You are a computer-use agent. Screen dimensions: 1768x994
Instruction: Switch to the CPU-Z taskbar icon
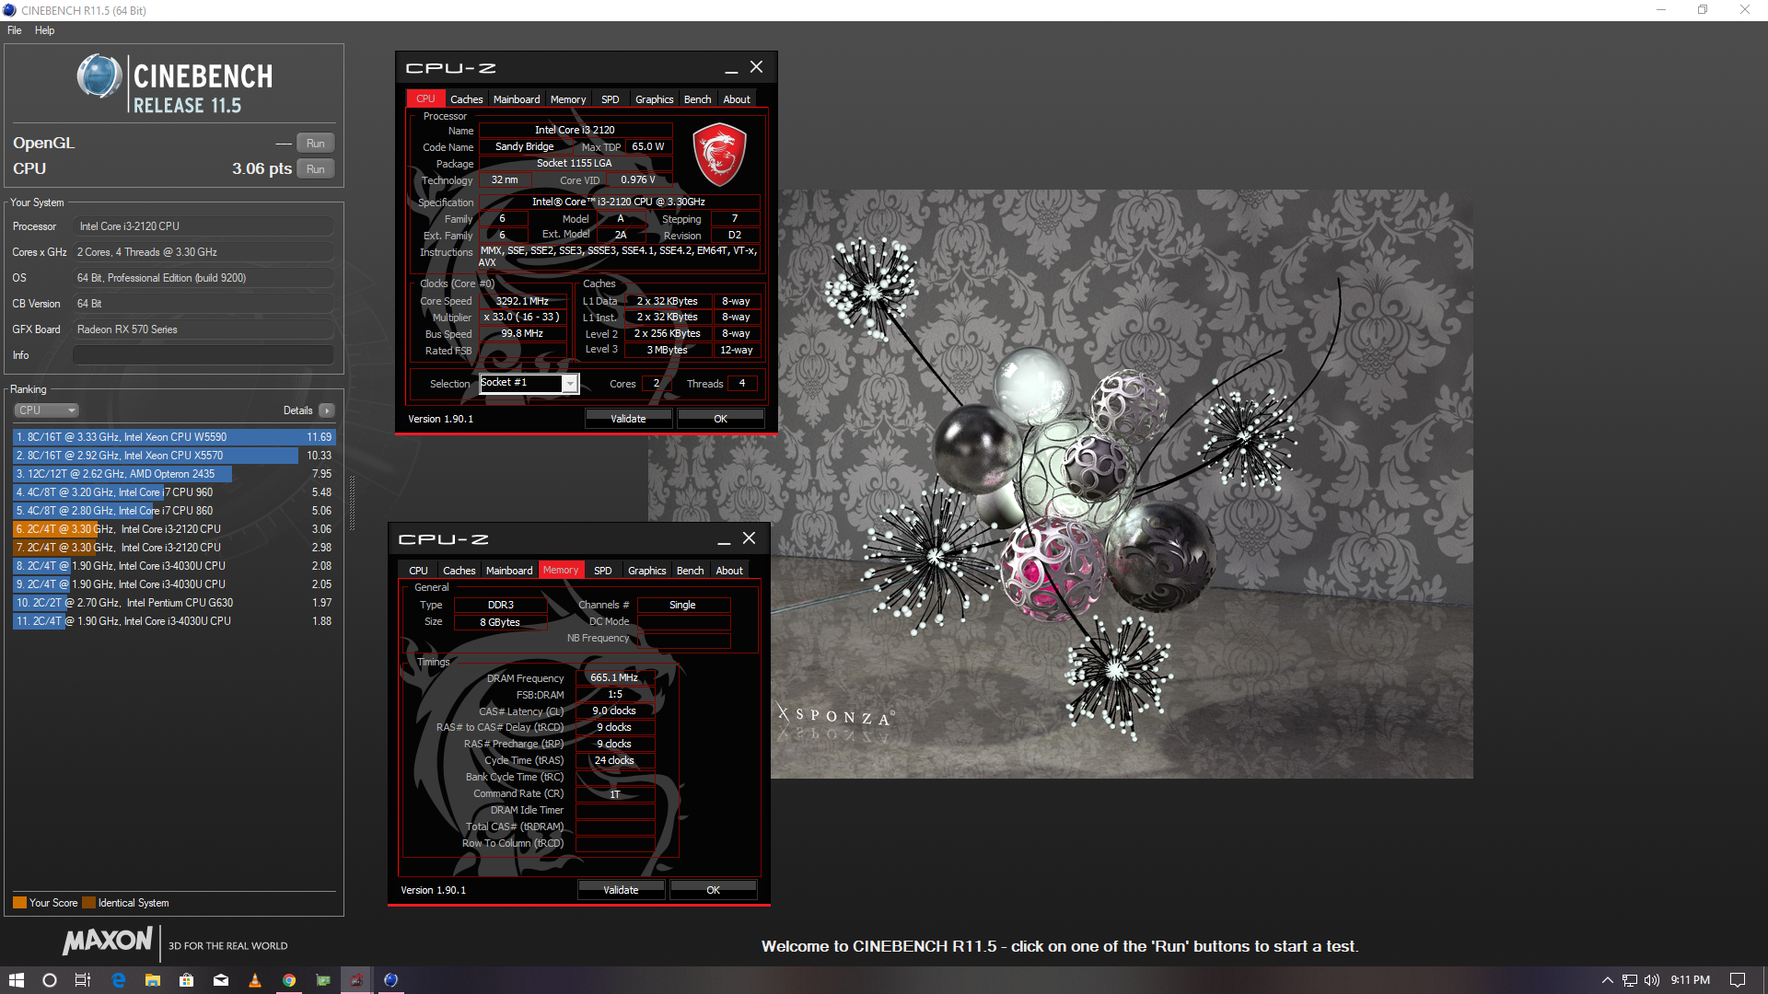[x=356, y=980]
